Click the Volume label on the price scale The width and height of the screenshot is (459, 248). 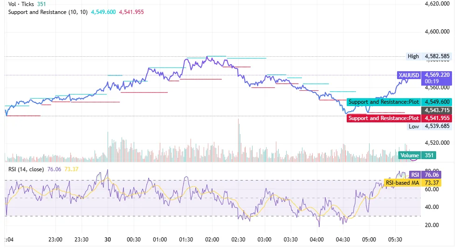click(409, 156)
